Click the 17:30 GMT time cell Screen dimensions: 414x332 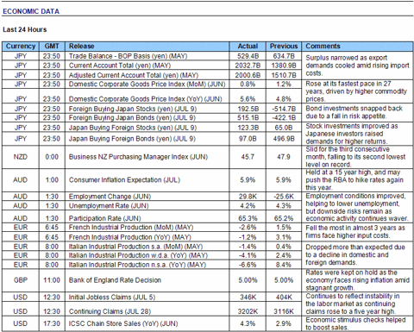pos(52,323)
